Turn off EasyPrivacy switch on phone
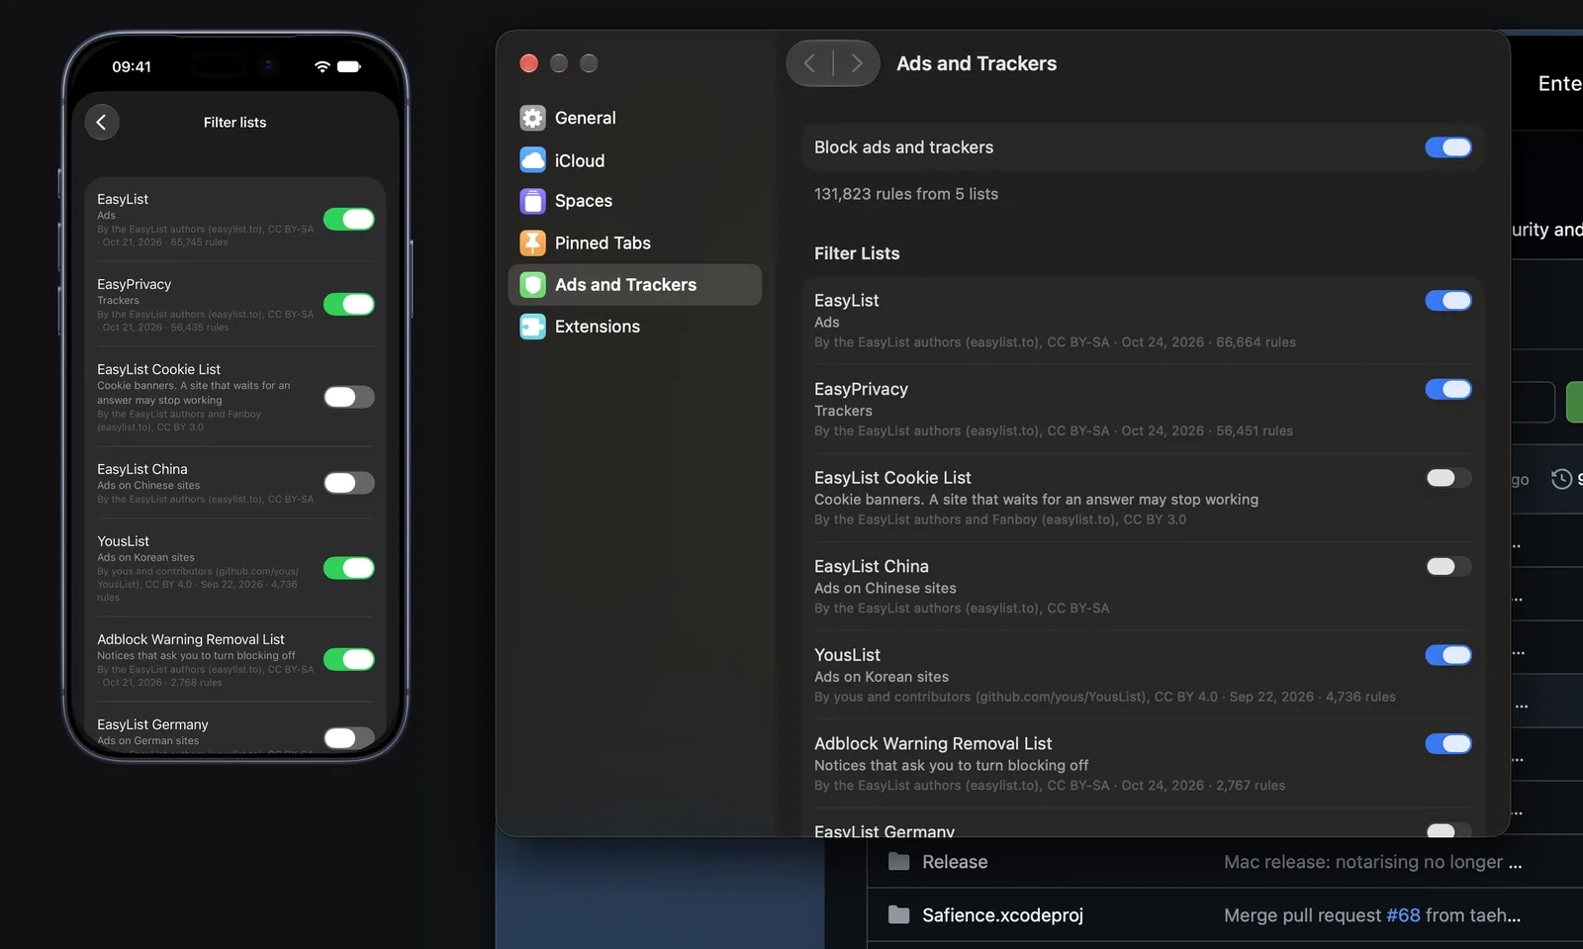This screenshot has height=949, width=1583. 349,304
